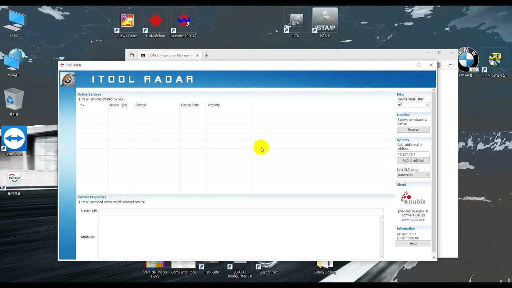Click the additional ip address field
Screen dimensions: 512x288
[413, 154]
